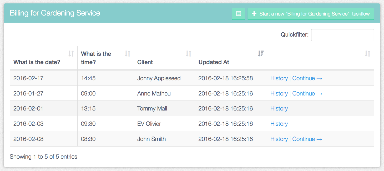Viewport: 384px width, 171px height.
Task: Click the list view icon button
Action: coord(239,14)
